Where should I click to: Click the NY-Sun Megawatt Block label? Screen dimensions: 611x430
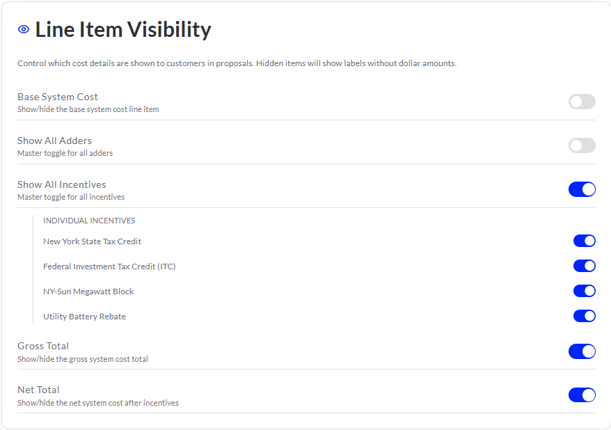click(88, 292)
